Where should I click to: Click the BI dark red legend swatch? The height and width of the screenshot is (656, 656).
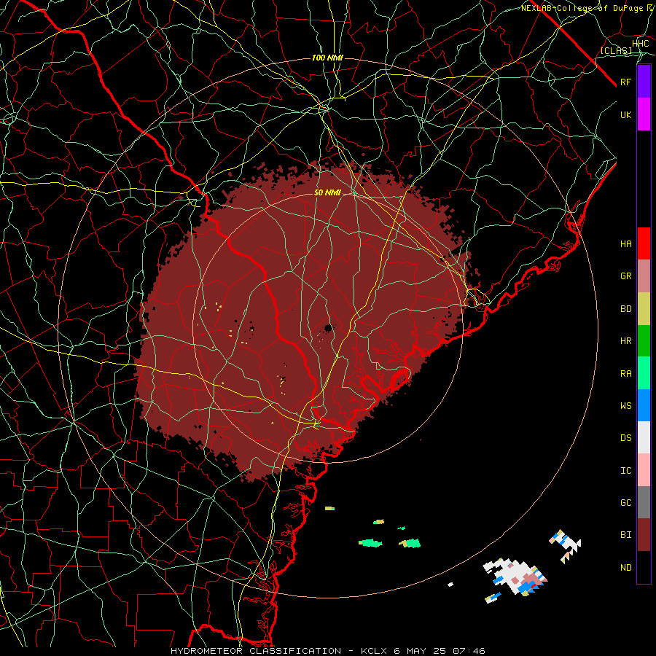tap(644, 535)
